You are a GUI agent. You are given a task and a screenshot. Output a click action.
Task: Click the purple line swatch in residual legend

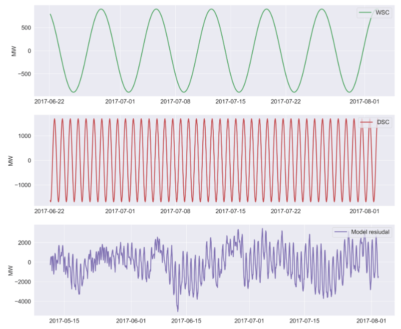342,232
